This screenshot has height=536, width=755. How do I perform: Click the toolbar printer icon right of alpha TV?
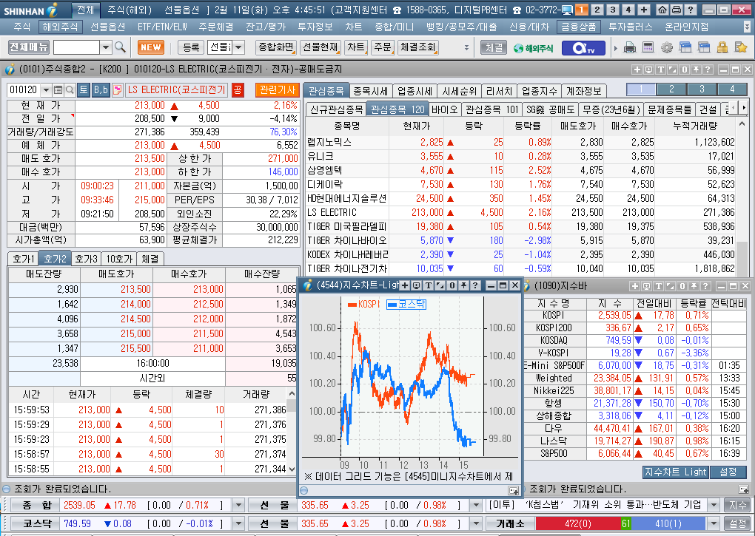(629, 47)
